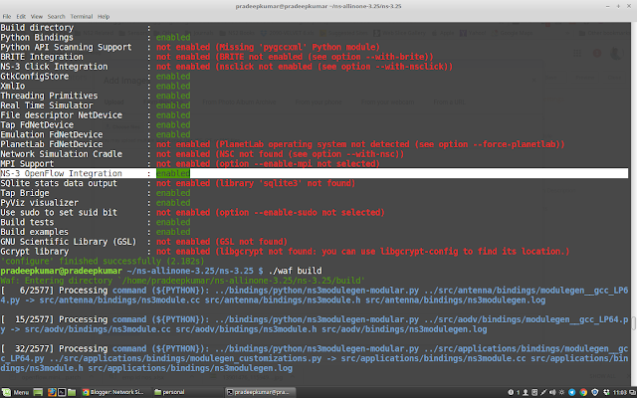Click the '[ 32/2577] Processing' build line

click(315, 358)
